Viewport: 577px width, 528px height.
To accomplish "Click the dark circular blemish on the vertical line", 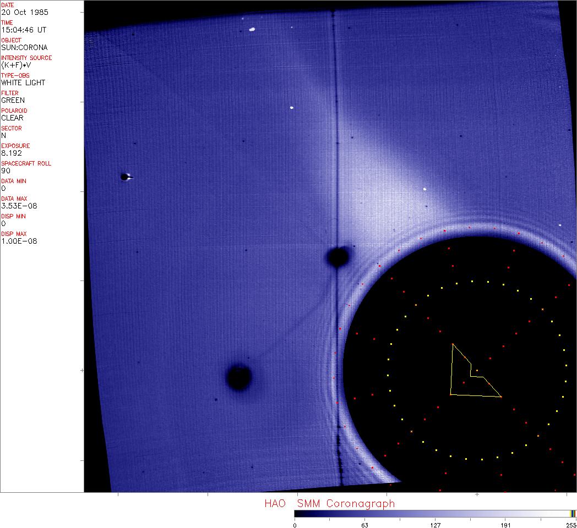I will pos(338,256).
